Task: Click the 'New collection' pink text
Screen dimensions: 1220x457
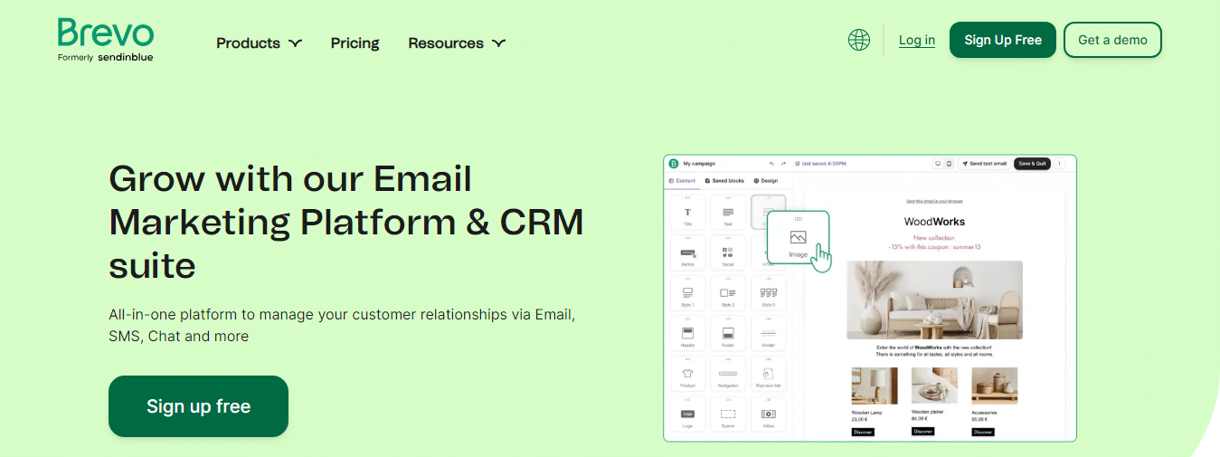Action: [x=934, y=238]
